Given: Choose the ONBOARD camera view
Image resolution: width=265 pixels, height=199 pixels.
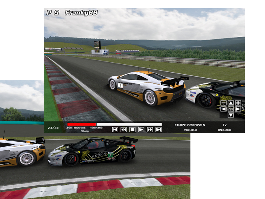Looking at the screenshot, I should [224, 130].
